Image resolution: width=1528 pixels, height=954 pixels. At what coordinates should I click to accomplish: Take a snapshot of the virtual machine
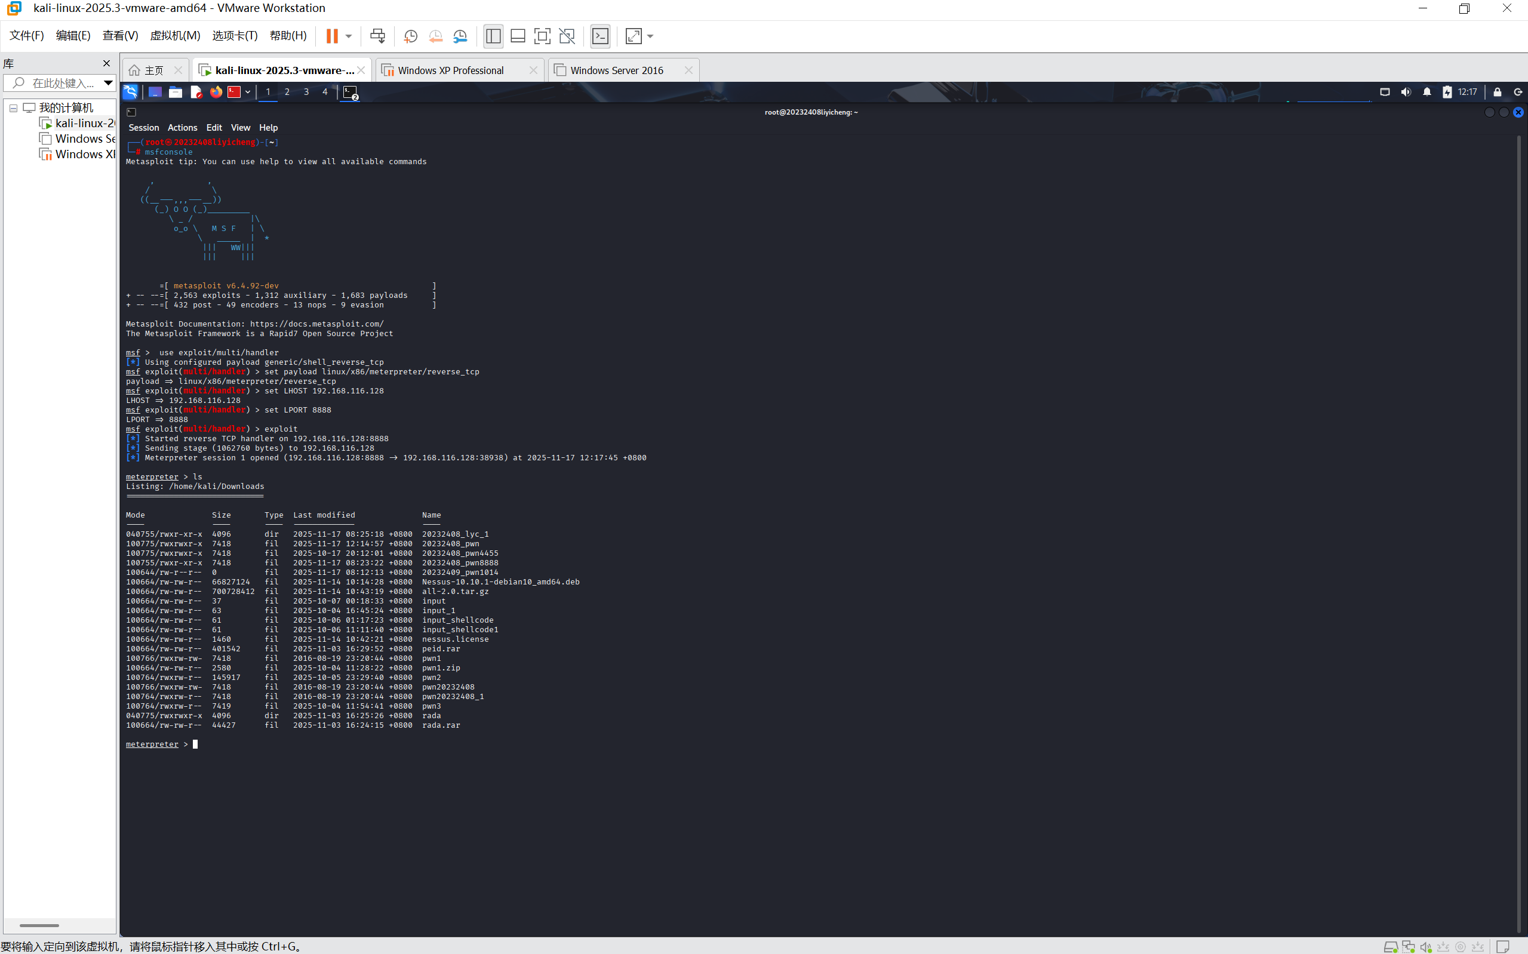coord(411,36)
